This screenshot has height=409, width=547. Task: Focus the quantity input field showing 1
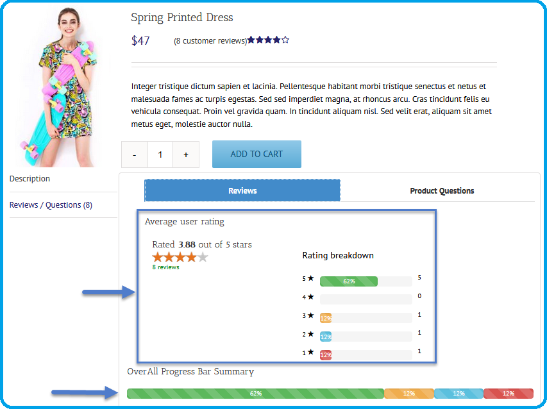click(160, 154)
